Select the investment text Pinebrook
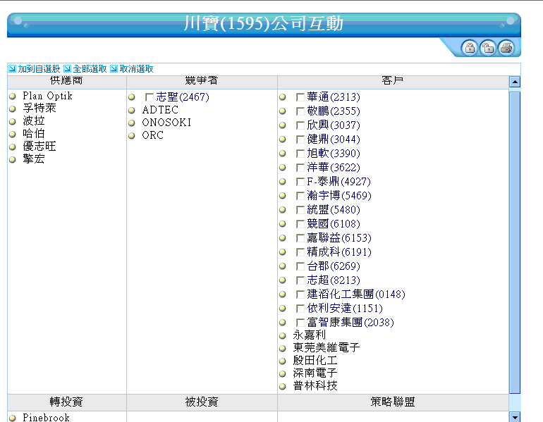This screenshot has width=543, height=422. click(x=46, y=418)
